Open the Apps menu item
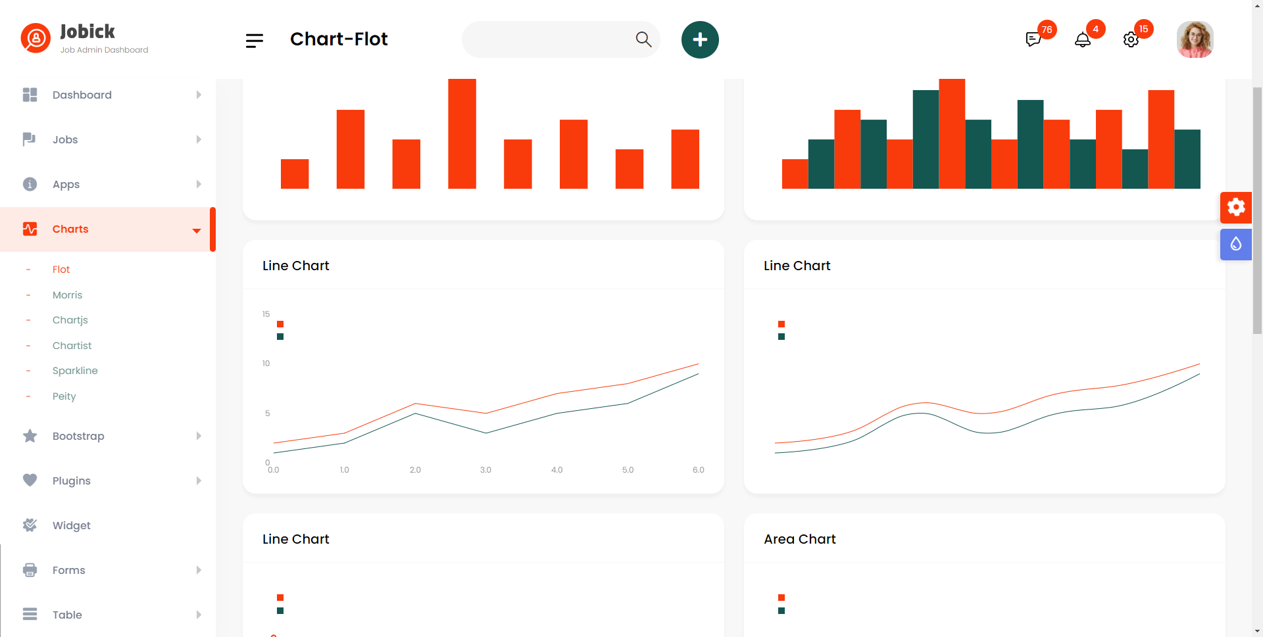This screenshot has width=1263, height=637. pos(108,184)
